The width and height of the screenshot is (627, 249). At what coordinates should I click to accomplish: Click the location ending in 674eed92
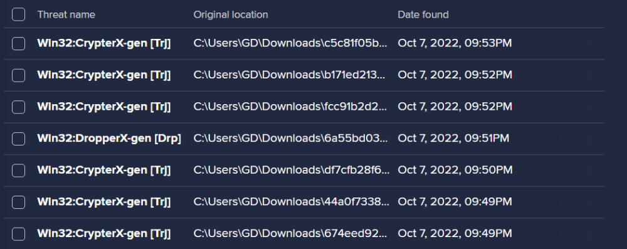coord(290,233)
